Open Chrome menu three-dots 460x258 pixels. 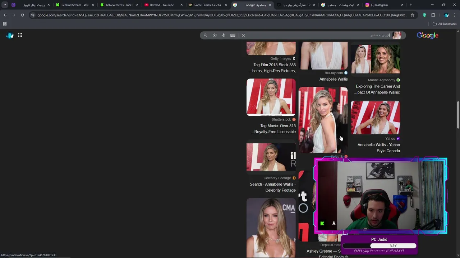pyautogui.click(x=455, y=15)
